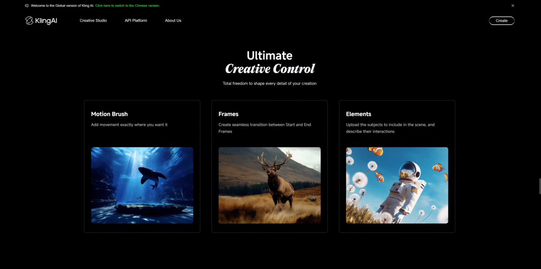Open the Frames deer thumbnail
This screenshot has height=269, width=541.
(270, 185)
